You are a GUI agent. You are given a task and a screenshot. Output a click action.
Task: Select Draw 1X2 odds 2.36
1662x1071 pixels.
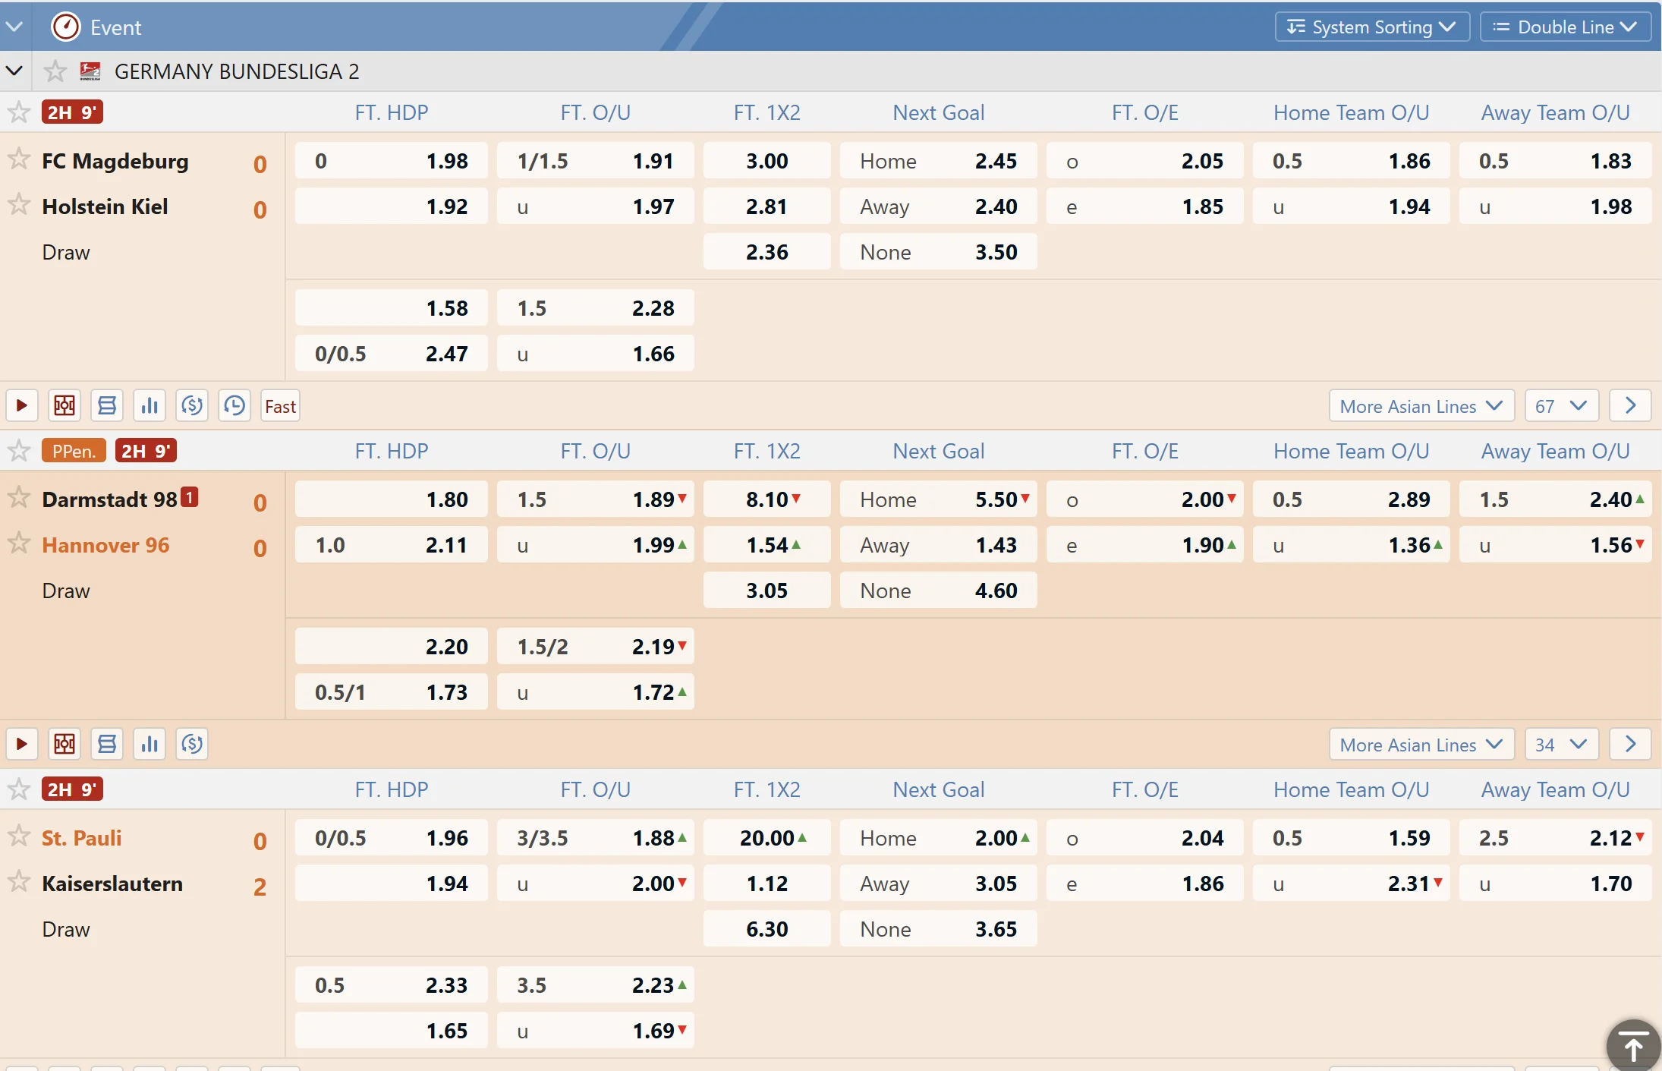click(766, 252)
